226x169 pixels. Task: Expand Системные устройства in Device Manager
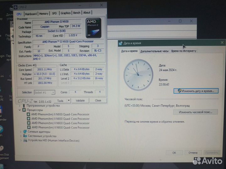click(21, 136)
